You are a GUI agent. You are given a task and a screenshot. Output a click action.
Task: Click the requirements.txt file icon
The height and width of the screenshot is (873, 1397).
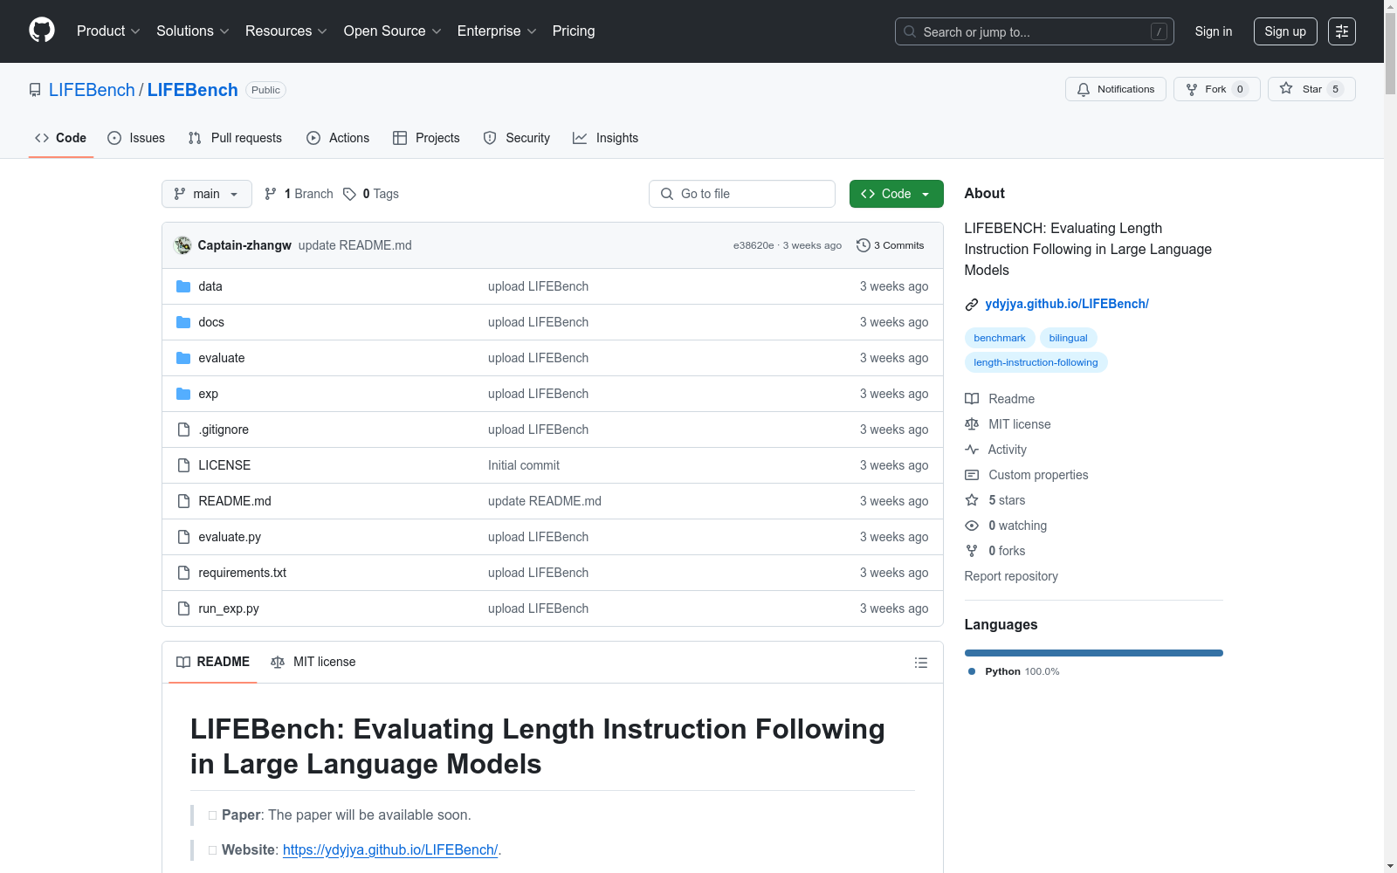183,573
